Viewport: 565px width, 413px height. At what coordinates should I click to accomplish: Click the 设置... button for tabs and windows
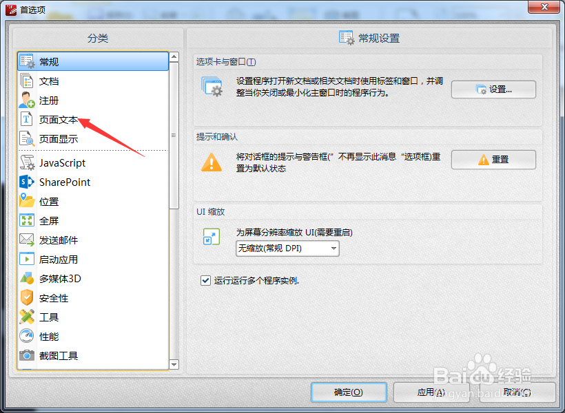click(x=493, y=89)
